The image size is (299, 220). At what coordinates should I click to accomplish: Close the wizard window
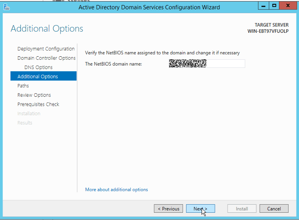[x=288, y=6]
